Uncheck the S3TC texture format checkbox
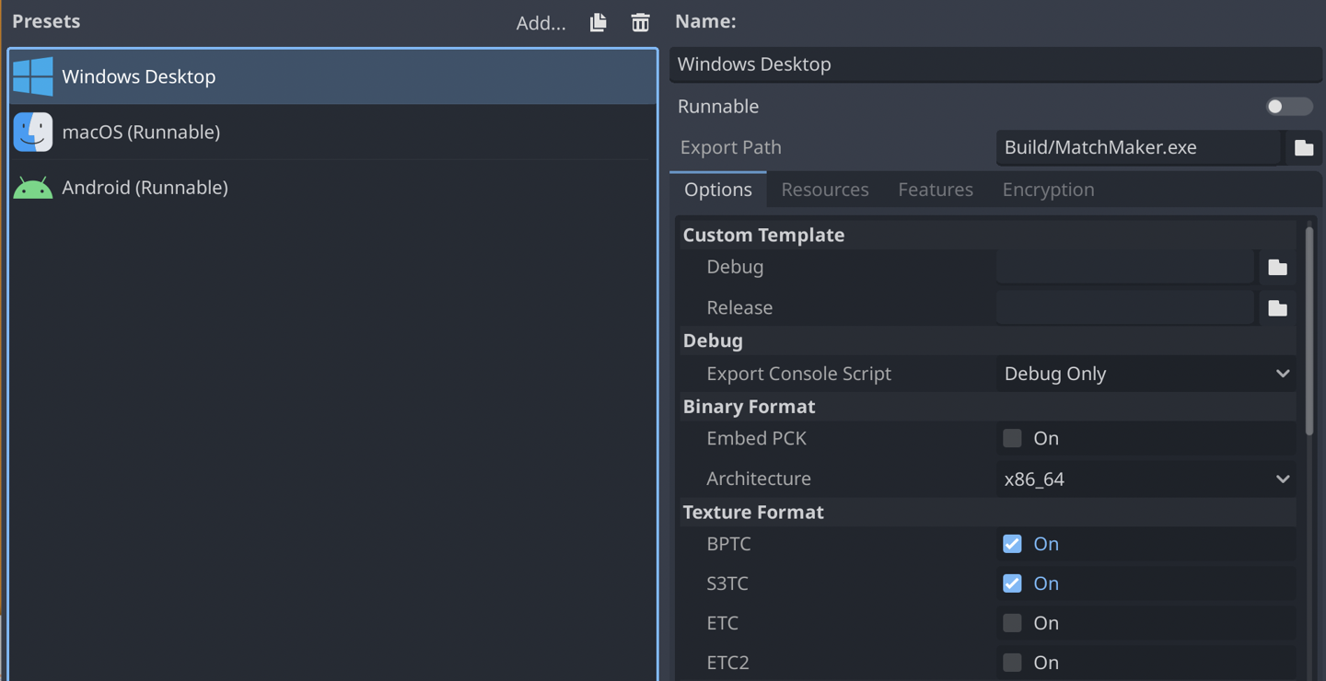 (x=1012, y=583)
